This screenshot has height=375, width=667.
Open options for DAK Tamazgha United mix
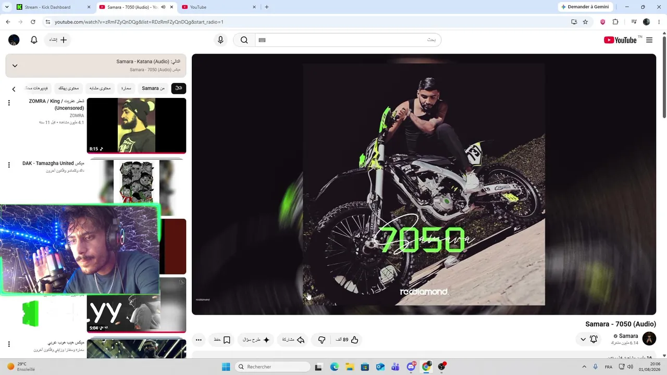(x=9, y=165)
